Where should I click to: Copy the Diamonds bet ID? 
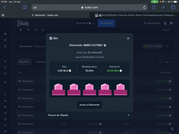[x=105, y=45]
